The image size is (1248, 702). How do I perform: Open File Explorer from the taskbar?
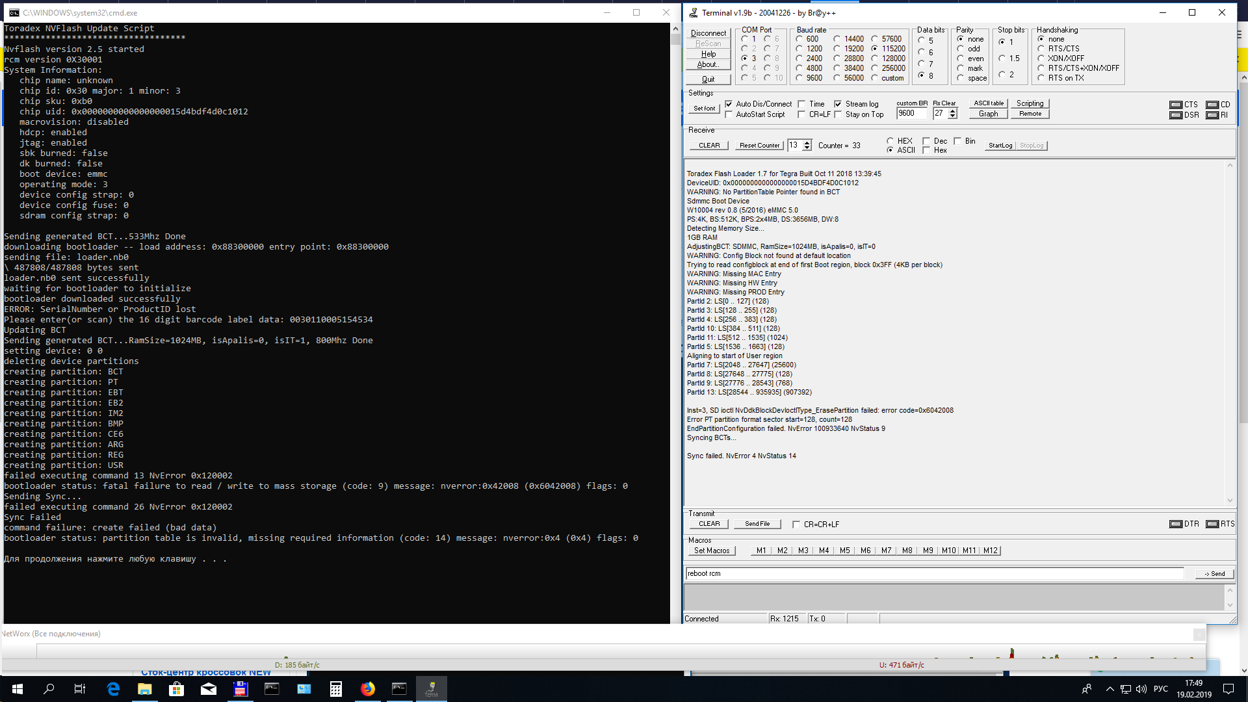point(144,689)
